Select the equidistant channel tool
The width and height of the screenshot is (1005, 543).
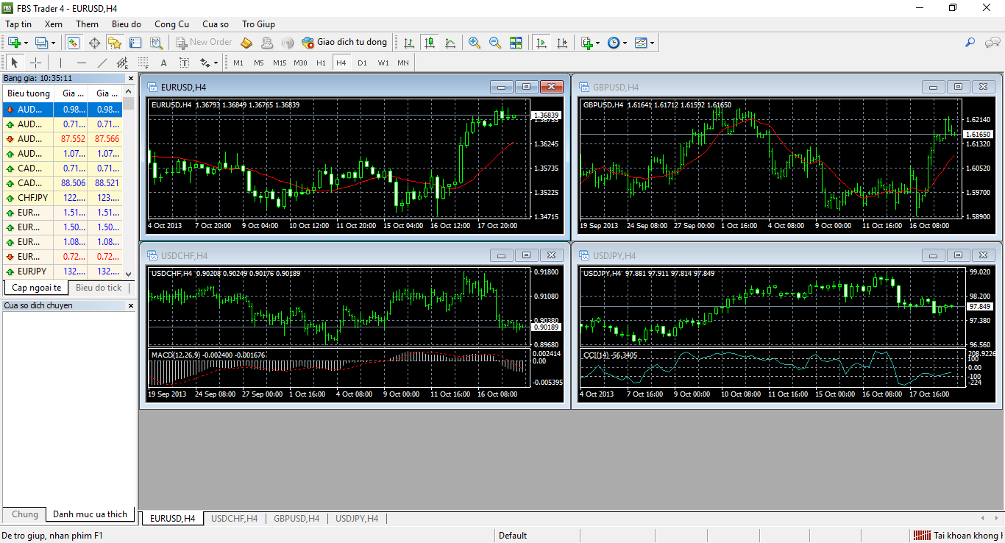point(122,63)
